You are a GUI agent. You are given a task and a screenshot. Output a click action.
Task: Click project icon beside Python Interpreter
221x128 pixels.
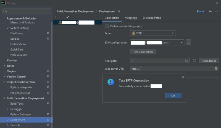[x=48, y=87]
